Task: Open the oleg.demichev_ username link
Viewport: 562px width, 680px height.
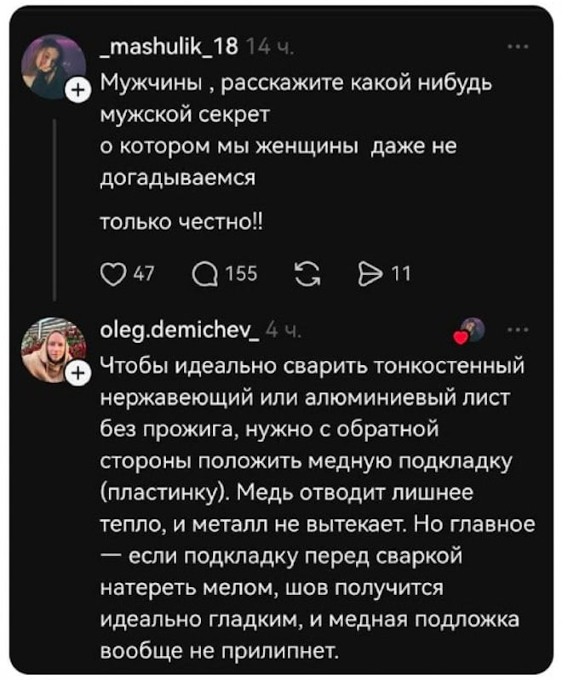Action: coord(179,329)
